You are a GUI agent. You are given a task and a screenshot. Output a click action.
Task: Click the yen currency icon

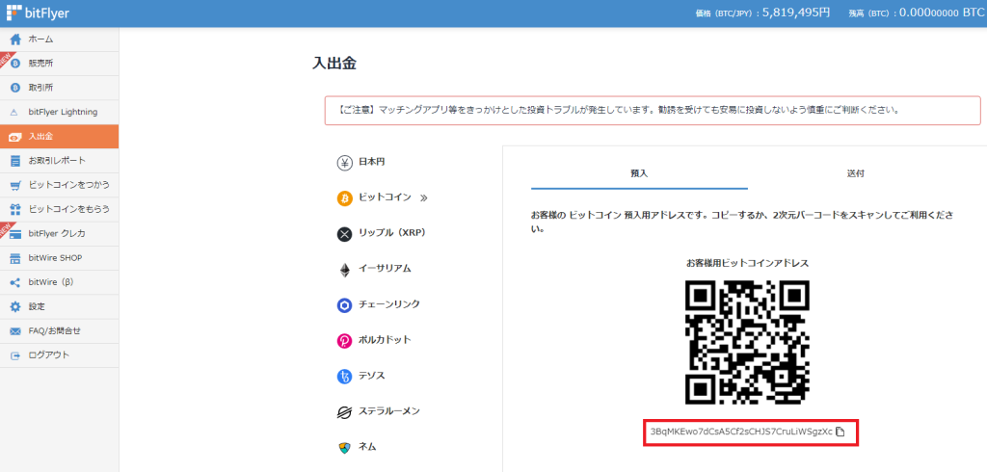(344, 163)
